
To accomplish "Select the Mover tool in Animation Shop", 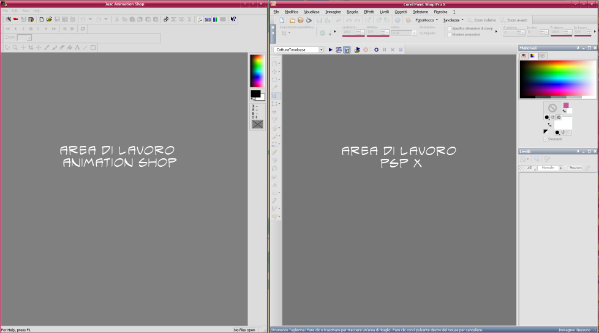I will pos(39,48).
